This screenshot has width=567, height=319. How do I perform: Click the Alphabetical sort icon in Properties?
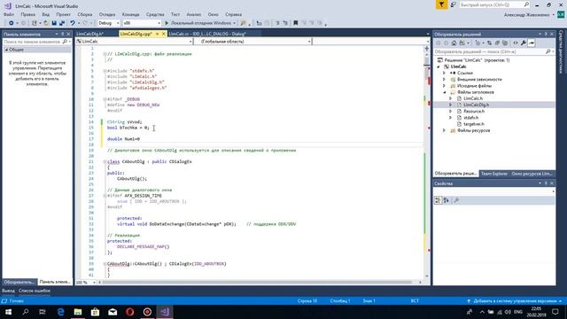coord(447,200)
